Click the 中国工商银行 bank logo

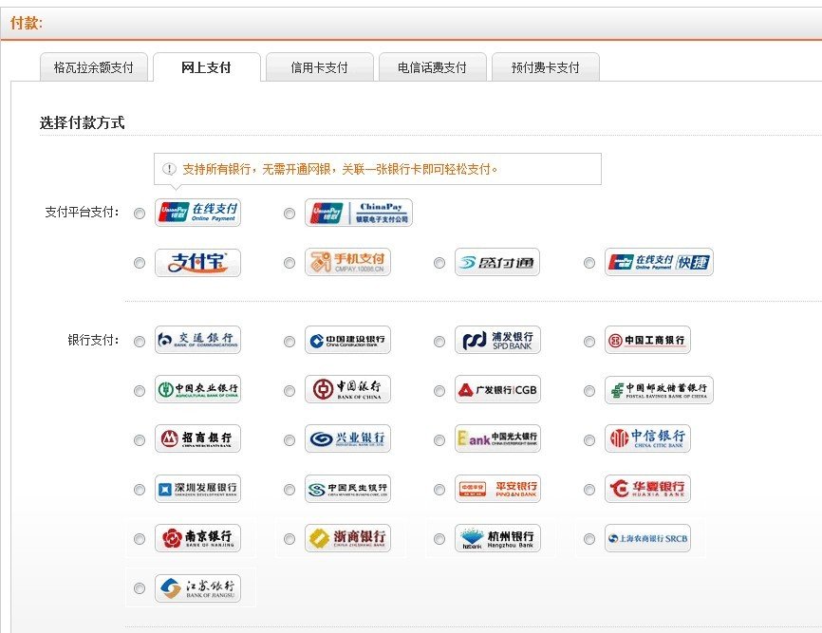[647, 340]
